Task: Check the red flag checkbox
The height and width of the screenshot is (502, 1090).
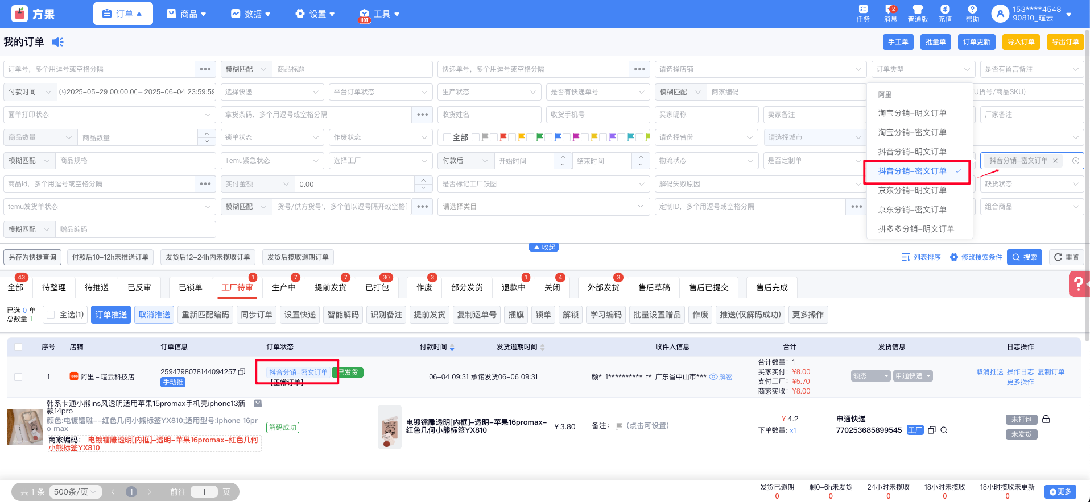Action: [494, 137]
